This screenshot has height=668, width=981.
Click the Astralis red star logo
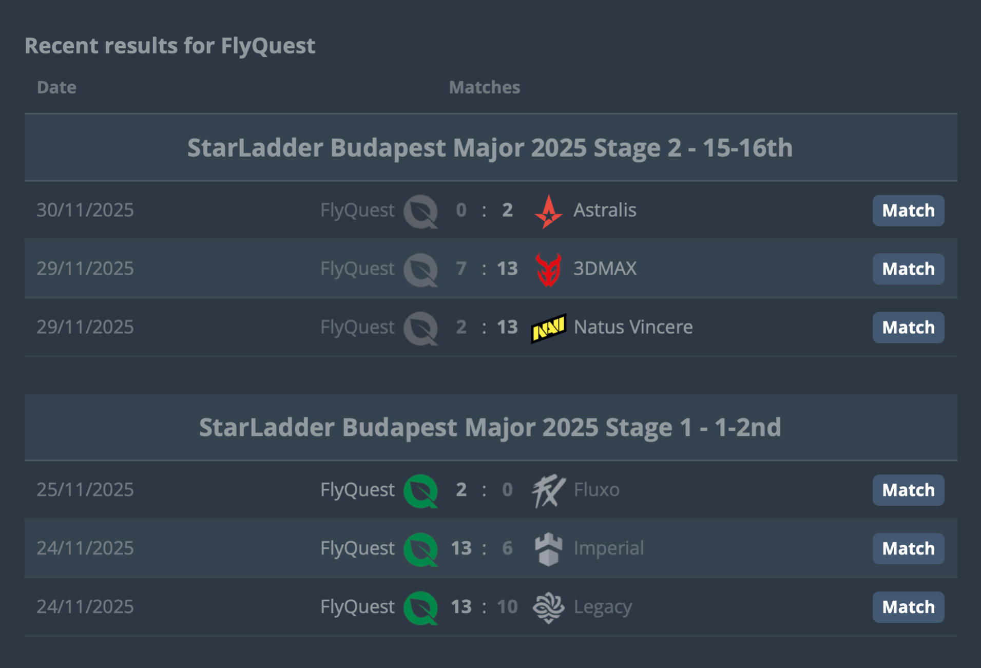[x=548, y=211]
